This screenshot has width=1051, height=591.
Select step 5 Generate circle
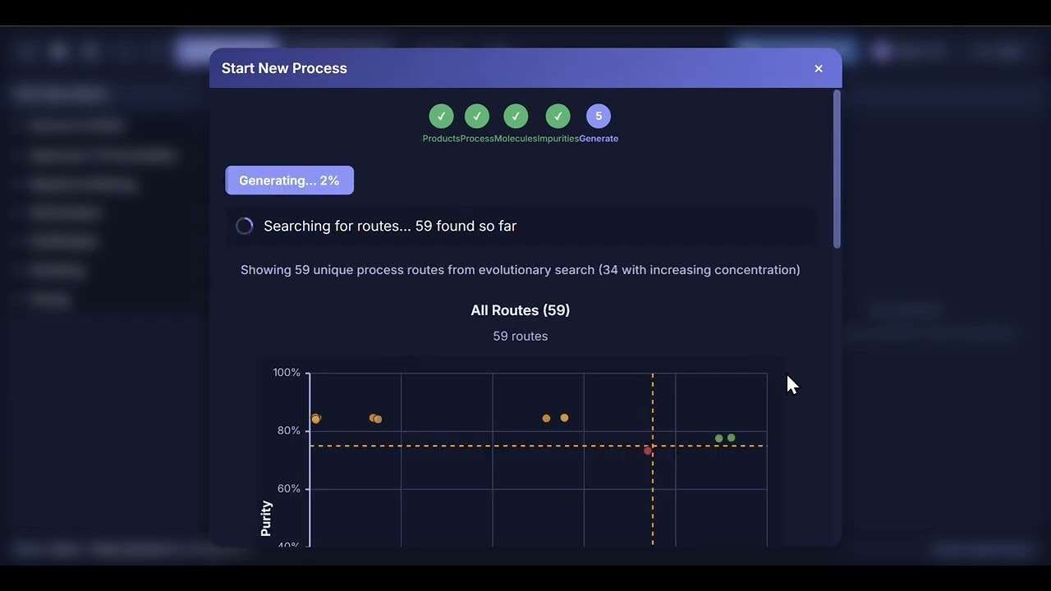(599, 117)
